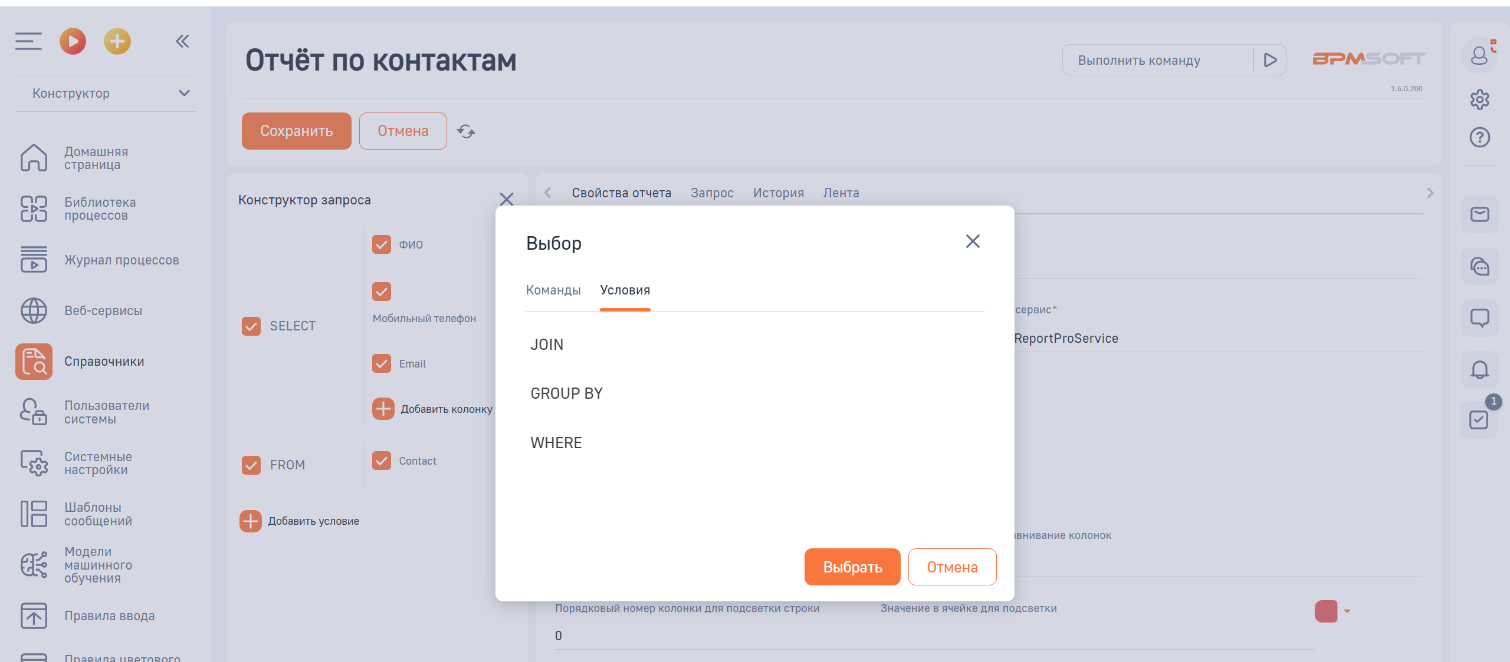Click the Выбрать button

tap(852, 567)
